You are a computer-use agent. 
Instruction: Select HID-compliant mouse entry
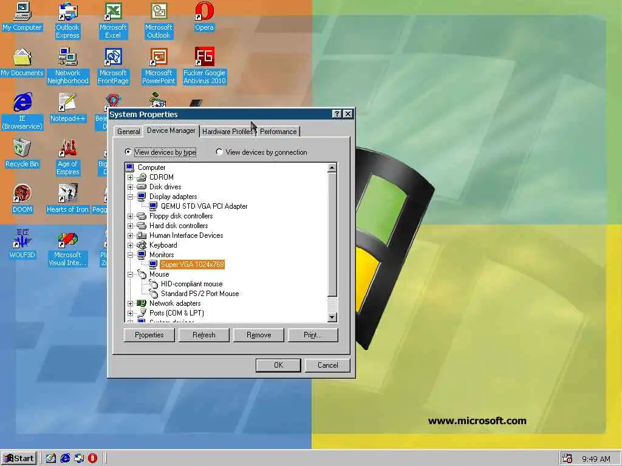click(x=191, y=284)
